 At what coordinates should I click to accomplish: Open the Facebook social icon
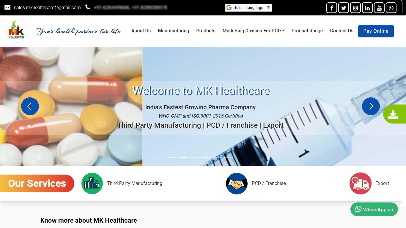332,8
